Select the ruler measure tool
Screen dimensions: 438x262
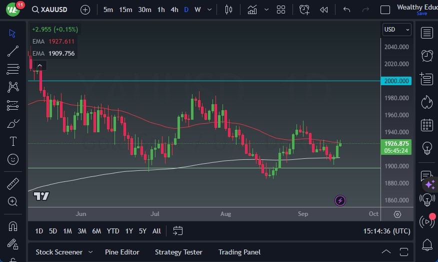coord(13,184)
